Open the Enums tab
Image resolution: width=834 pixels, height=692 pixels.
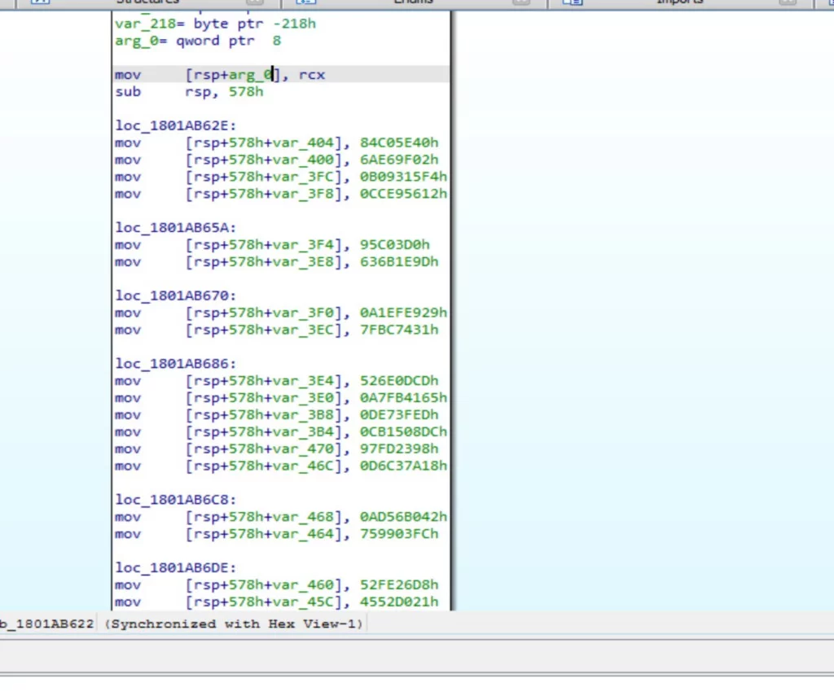(413, 2)
